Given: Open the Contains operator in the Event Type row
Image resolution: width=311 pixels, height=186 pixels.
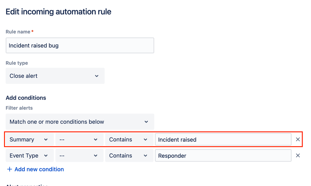Looking at the screenshot, I should 129,156.
